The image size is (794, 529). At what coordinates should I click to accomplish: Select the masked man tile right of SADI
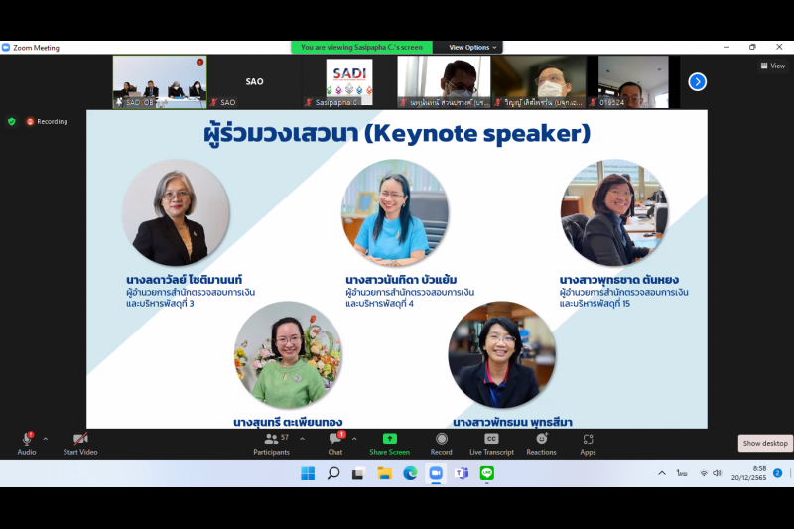pos(444,82)
